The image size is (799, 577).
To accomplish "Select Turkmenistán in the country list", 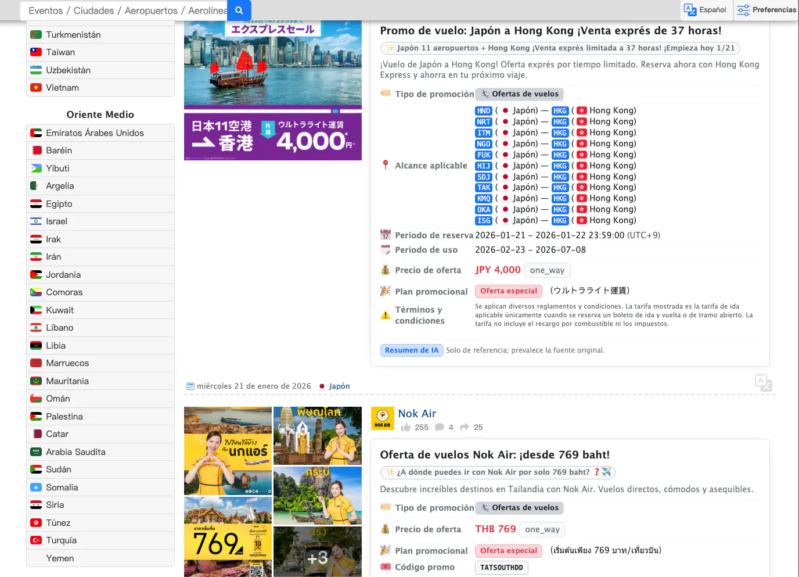I will pyautogui.click(x=100, y=35).
